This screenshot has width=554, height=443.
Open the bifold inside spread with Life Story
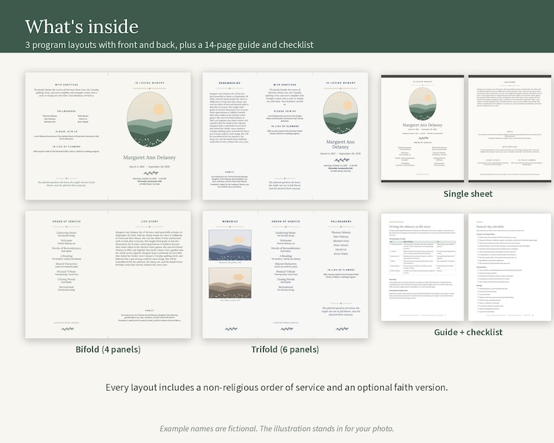pyautogui.click(x=107, y=274)
